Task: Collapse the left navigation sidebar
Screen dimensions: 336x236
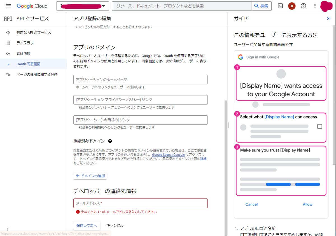Action: [x=8, y=230]
